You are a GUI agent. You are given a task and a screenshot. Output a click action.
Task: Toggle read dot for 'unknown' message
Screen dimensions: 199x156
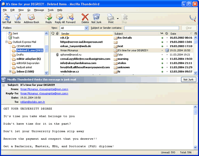[162, 67]
